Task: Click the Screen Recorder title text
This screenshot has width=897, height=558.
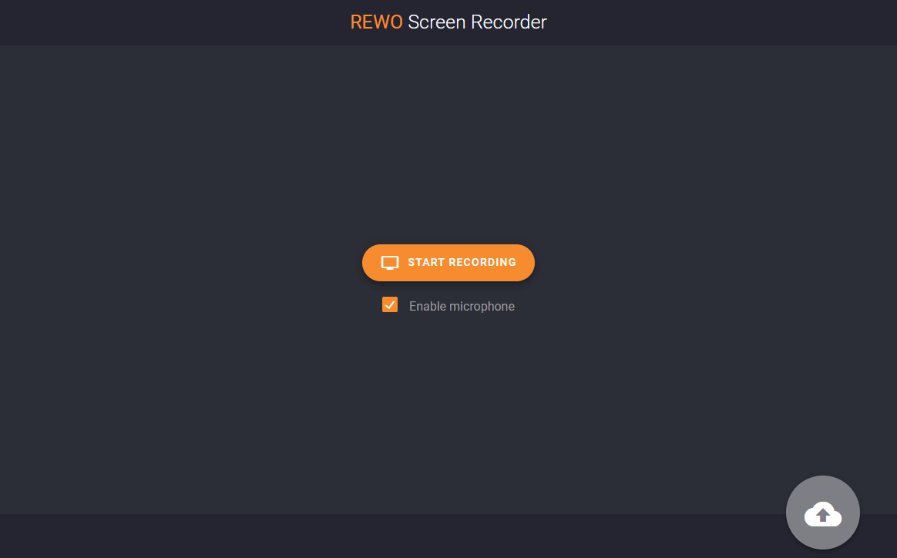Action: pos(477,22)
